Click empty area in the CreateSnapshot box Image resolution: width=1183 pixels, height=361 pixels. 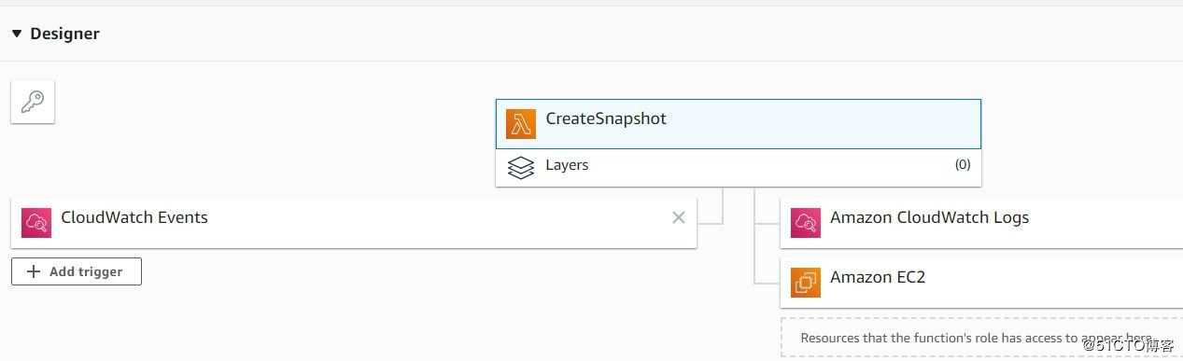point(822,124)
